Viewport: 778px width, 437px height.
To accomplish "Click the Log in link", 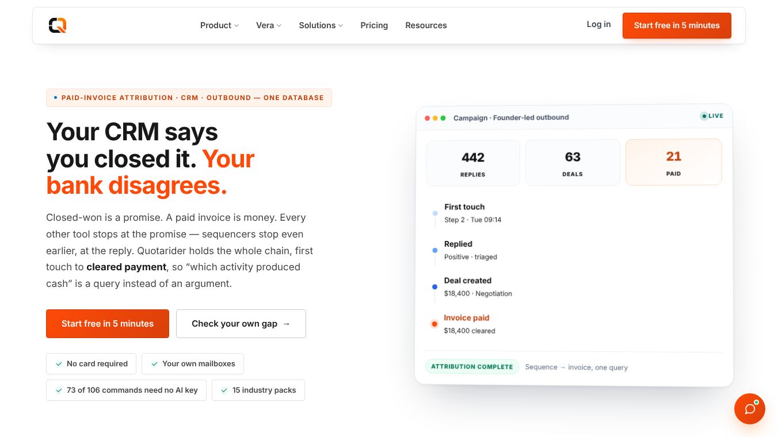I will [598, 24].
